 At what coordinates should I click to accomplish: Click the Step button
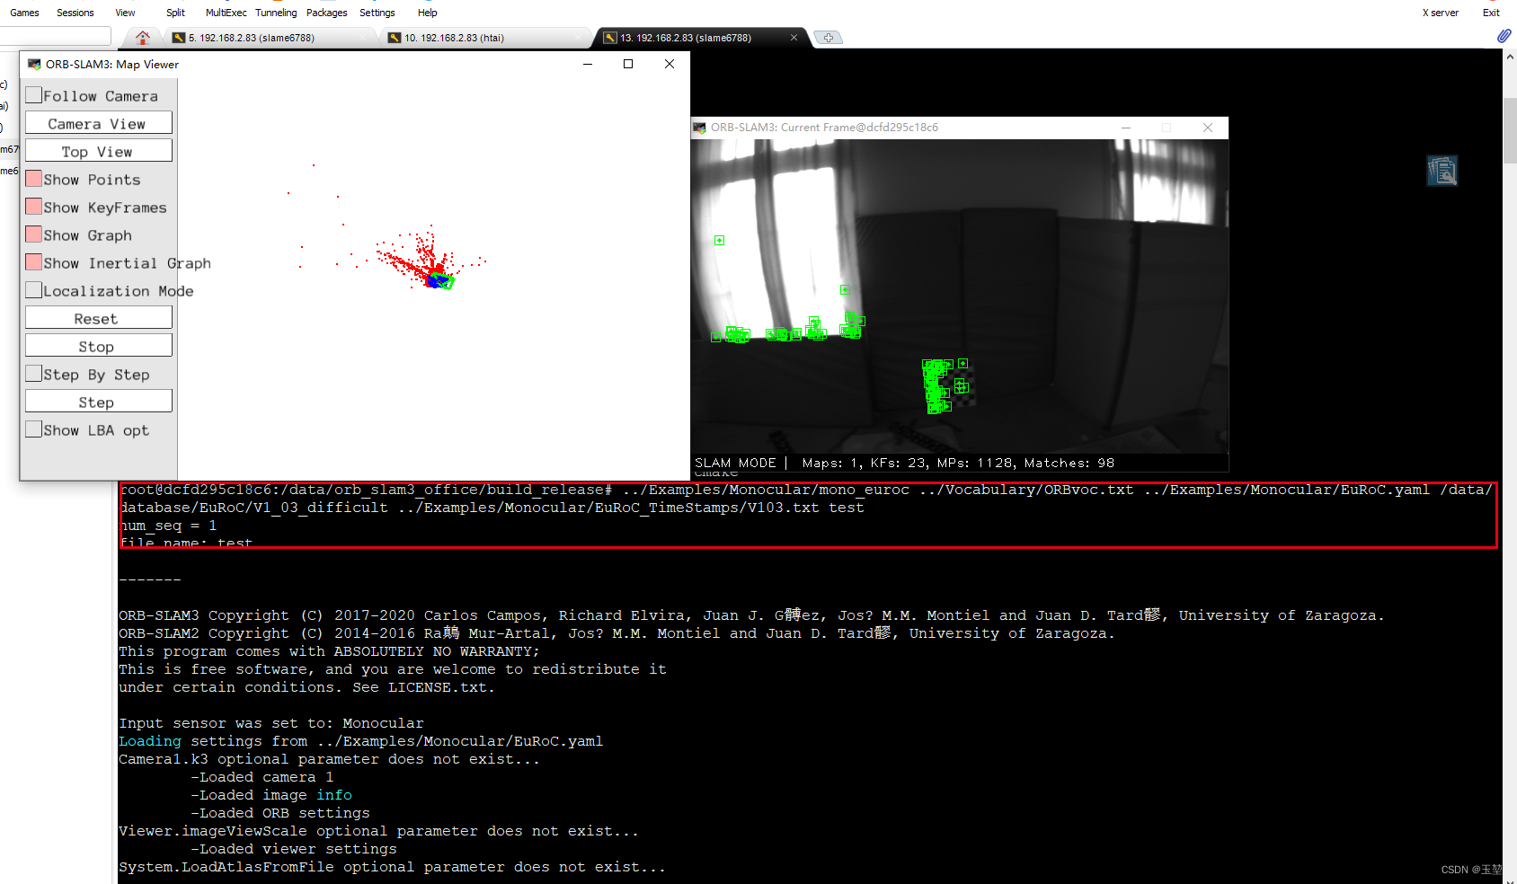click(98, 402)
